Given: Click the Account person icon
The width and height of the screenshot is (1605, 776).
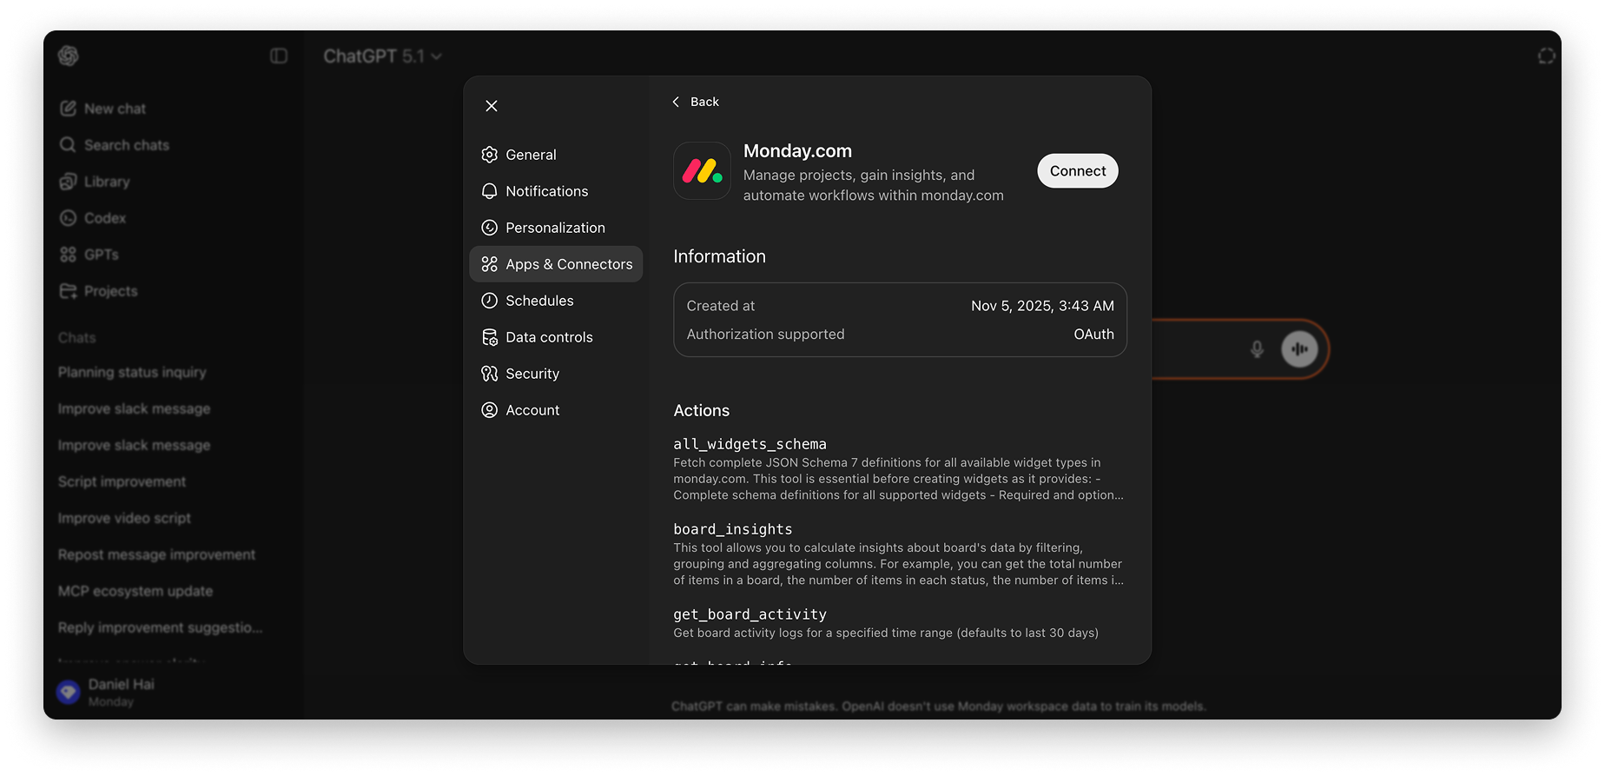Looking at the screenshot, I should pos(490,410).
